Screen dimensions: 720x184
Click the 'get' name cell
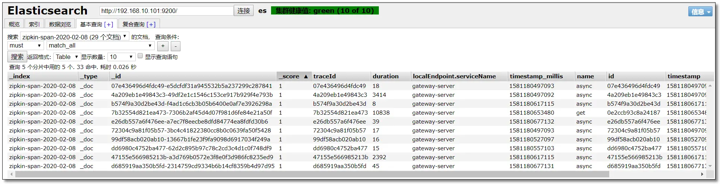[581, 113]
